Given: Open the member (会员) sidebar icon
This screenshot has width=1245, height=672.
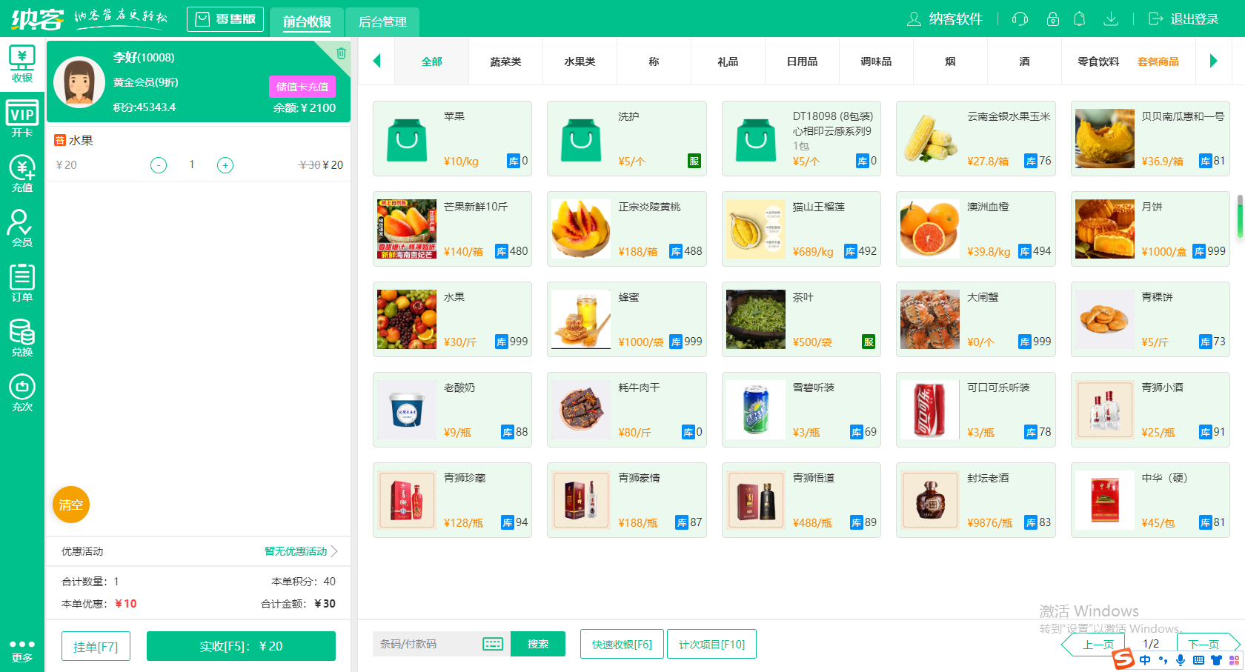Looking at the screenshot, I should pyautogui.click(x=22, y=228).
